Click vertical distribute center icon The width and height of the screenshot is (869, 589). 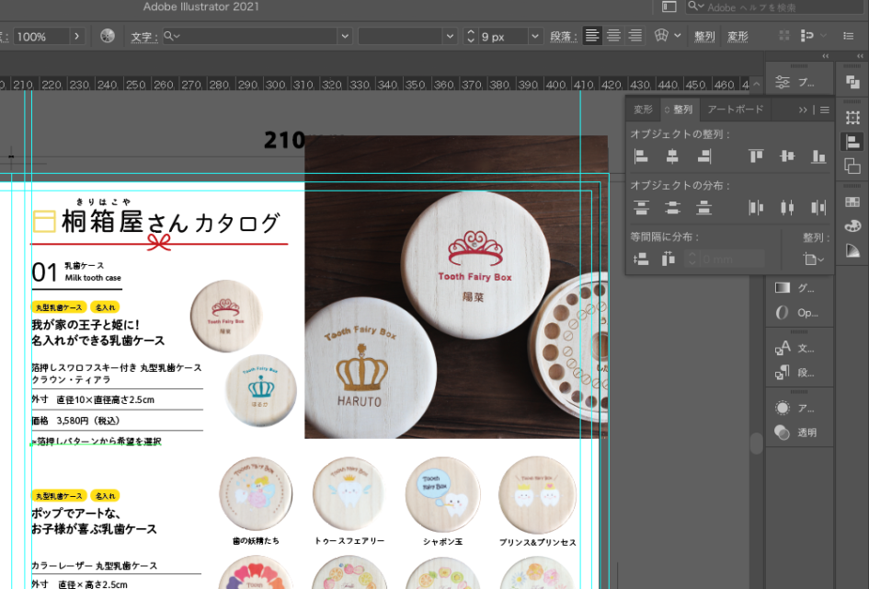tap(672, 208)
